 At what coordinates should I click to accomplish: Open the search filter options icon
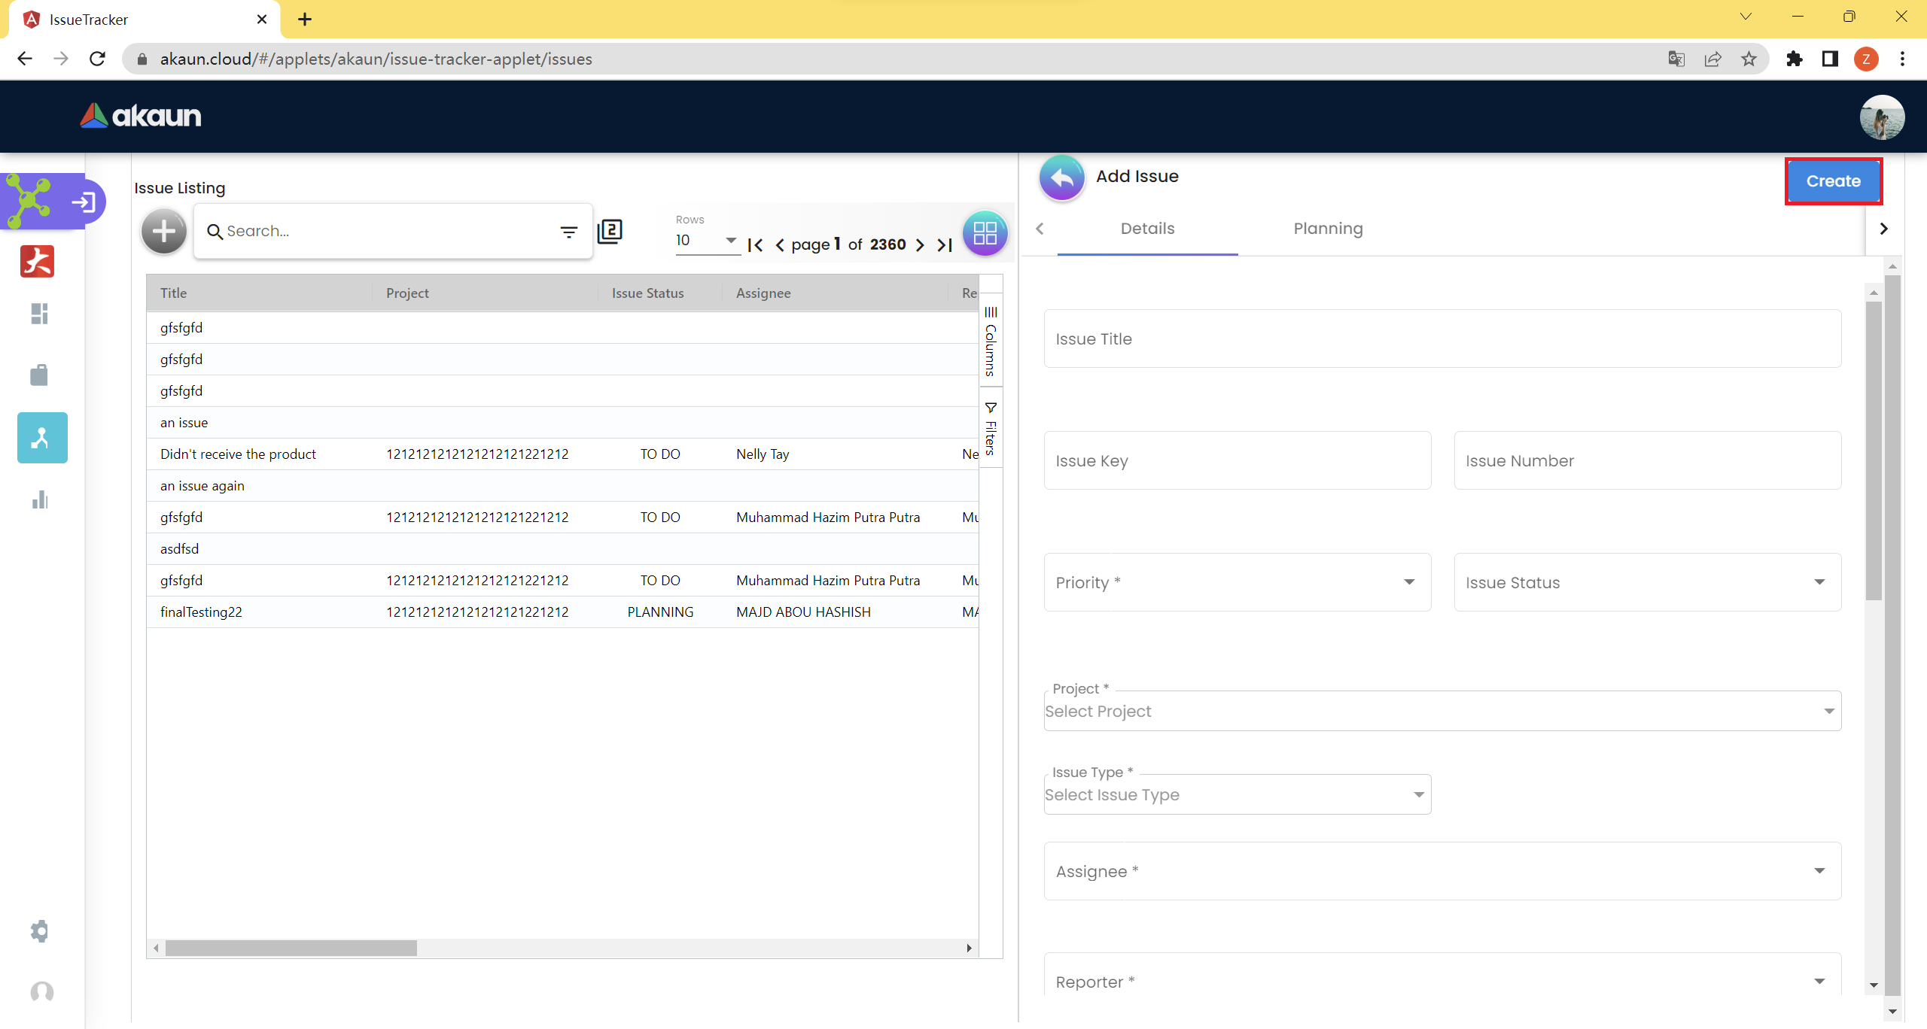point(568,232)
